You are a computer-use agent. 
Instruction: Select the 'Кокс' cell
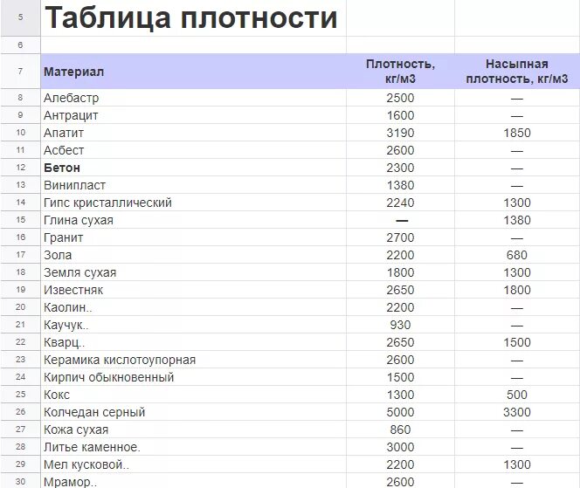193,395
